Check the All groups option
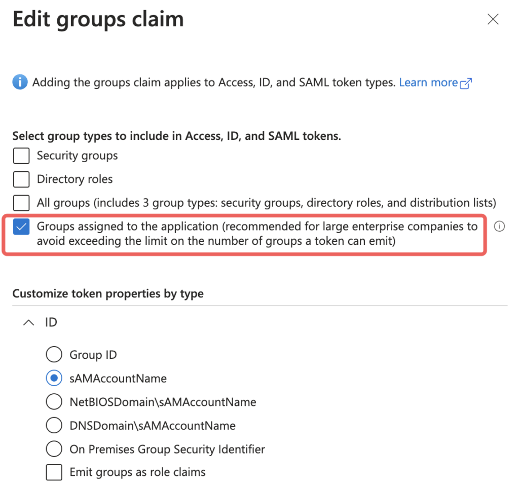The image size is (519, 486). click(x=21, y=203)
